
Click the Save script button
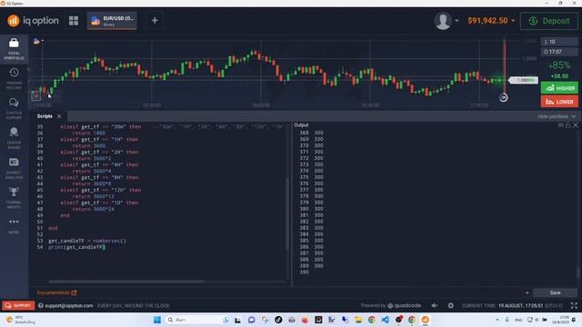pyautogui.click(x=555, y=292)
